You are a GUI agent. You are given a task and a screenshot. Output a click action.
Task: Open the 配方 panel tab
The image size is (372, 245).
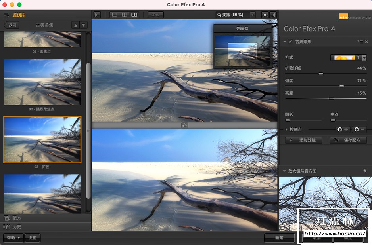(46, 218)
